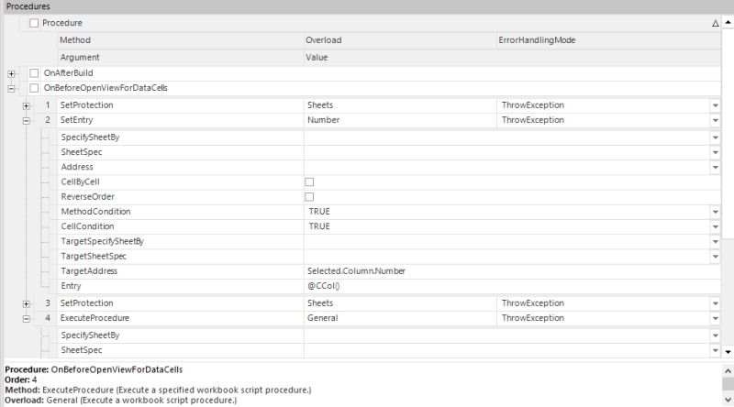Open the MethodCondition TRUE dropdown
The image size is (734, 407).
[x=716, y=212]
